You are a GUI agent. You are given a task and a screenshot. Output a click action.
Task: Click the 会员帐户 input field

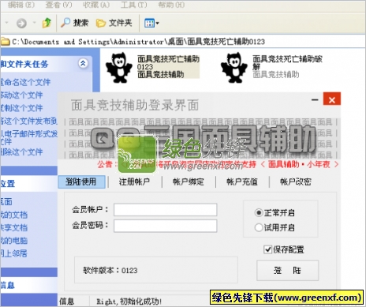pyautogui.click(x=166, y=210)
